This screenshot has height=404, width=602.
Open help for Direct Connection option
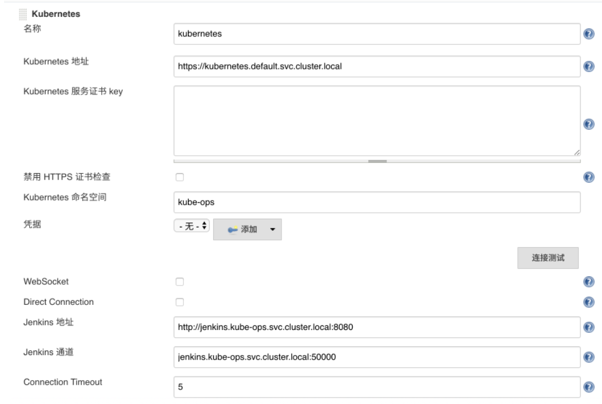[589, 302]
